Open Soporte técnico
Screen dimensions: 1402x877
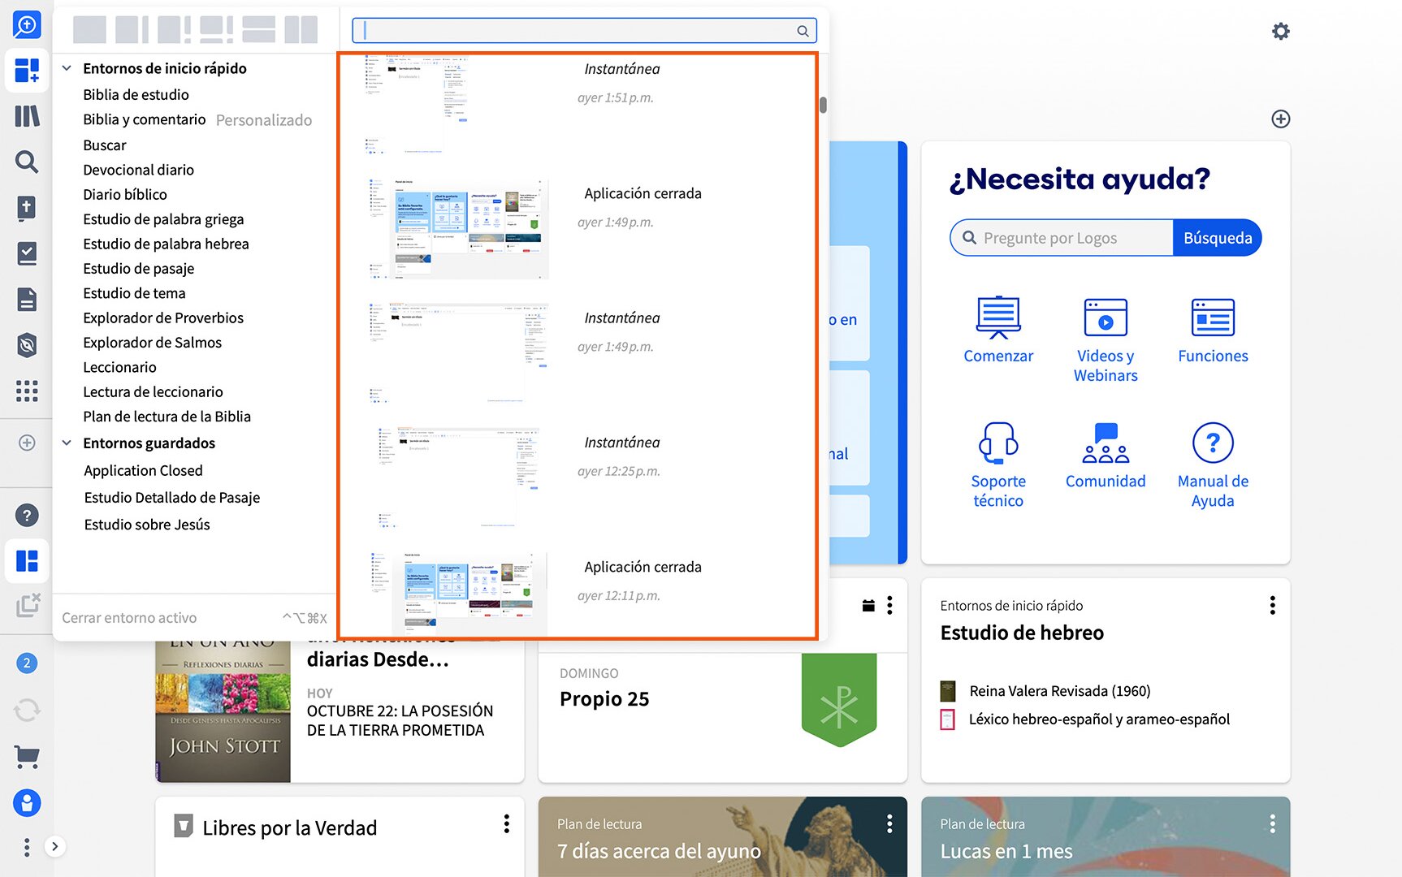998,465
